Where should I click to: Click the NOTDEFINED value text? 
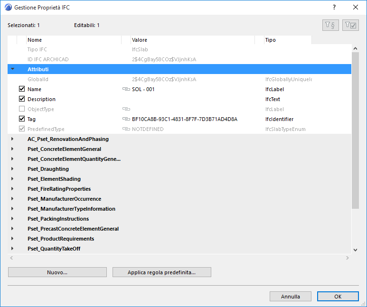[148, 129]
